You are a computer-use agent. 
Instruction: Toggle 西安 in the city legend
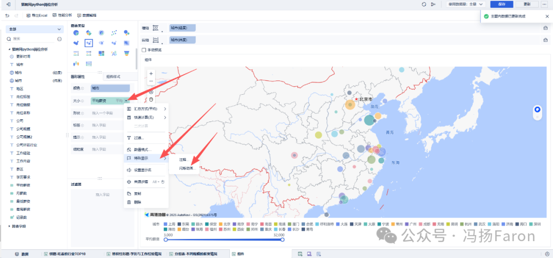[x=238, y=229]
